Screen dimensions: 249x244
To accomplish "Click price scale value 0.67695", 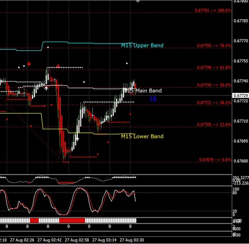I will click(x=241, y=141).
